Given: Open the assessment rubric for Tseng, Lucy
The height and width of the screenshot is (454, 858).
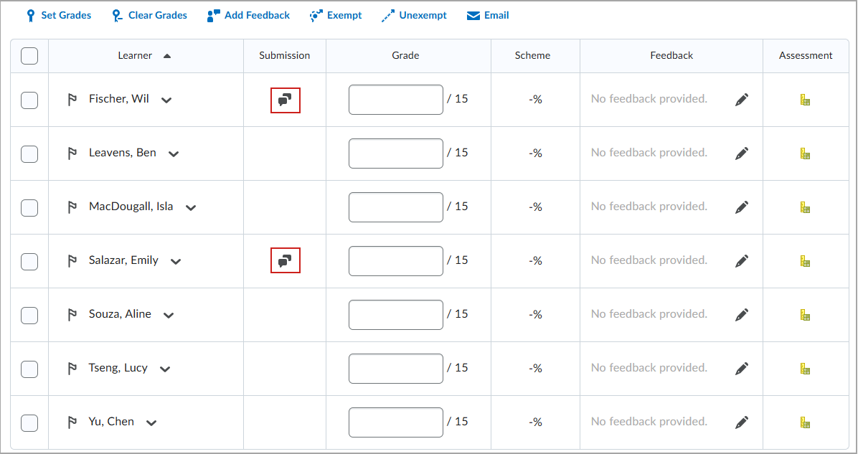Looking at the screenshot, I should pos(805,368).
